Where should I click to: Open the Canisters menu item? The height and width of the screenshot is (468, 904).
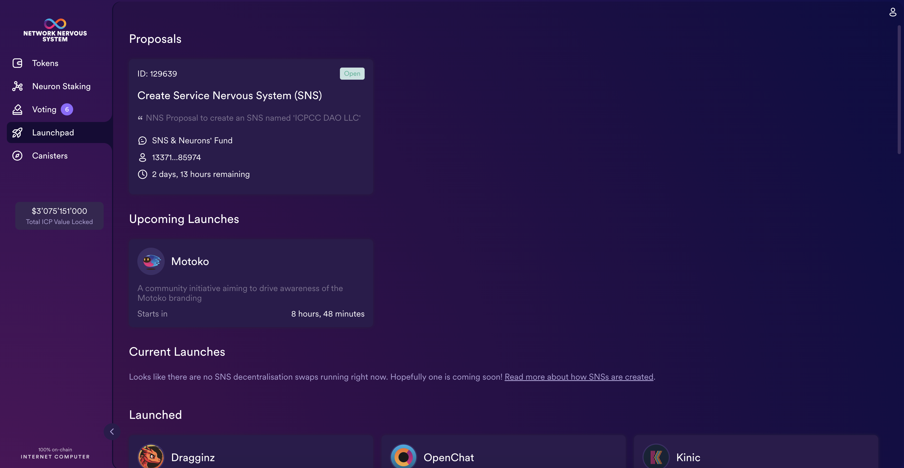(x=50, y=156)
